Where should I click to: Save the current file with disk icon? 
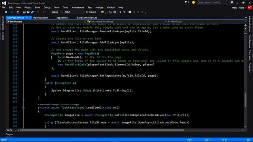[28, 12]
